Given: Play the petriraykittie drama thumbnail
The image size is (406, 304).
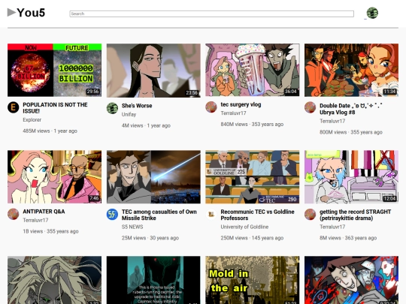Looking at the screenshot, I should 351,177.
